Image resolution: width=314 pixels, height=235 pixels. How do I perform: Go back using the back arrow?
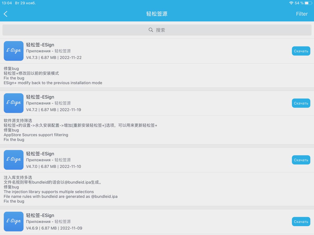tap(5, 14)
